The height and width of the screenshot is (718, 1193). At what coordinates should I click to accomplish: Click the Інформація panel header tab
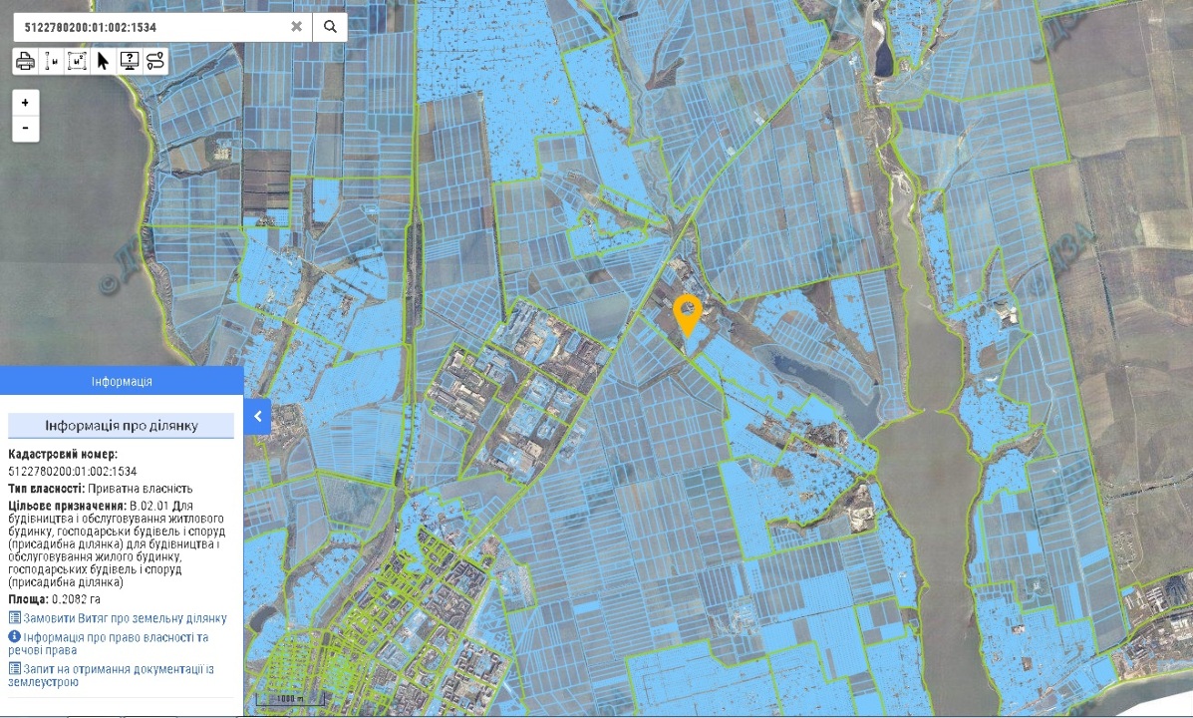point(122,381)
